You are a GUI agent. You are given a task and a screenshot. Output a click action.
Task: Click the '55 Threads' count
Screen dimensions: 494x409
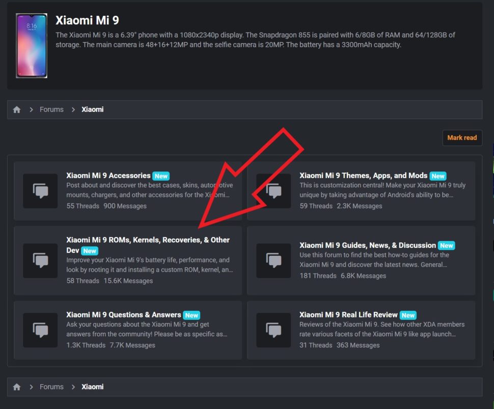tap(83, 206)
